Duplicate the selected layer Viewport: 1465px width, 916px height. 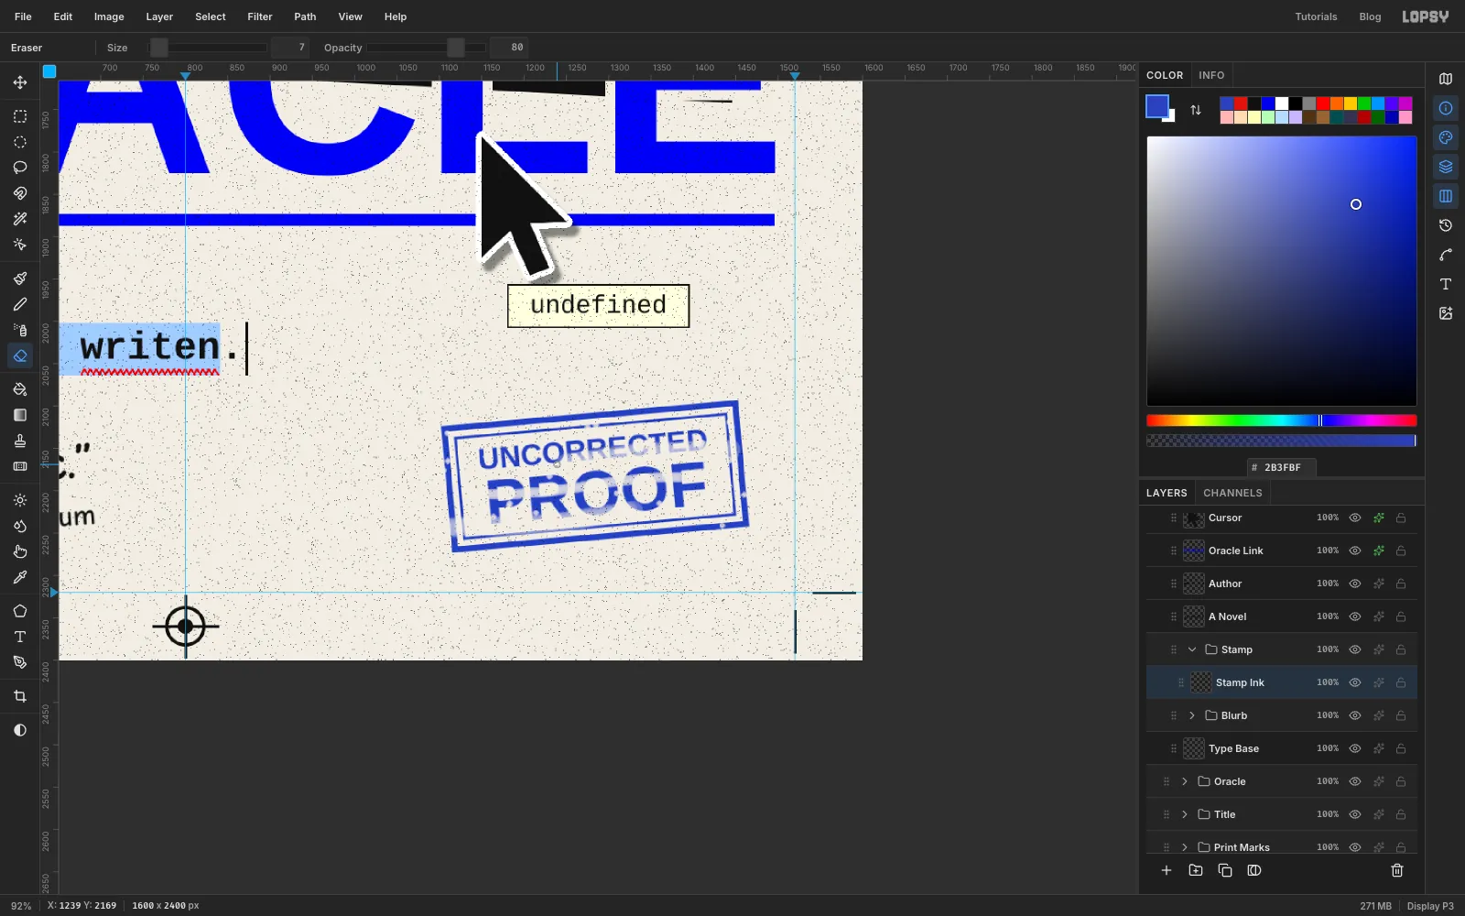tap(1225, 870)
